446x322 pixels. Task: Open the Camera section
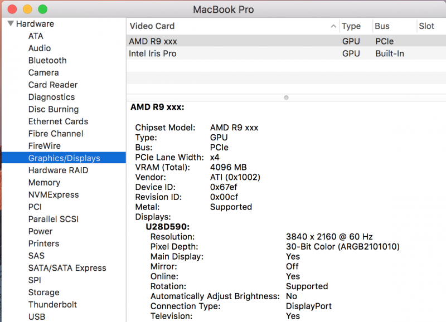[43, 73]
